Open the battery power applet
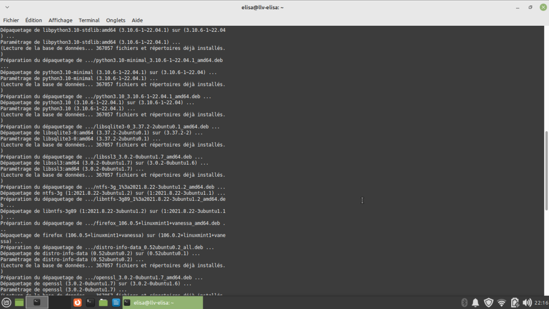 pos(514,303)
